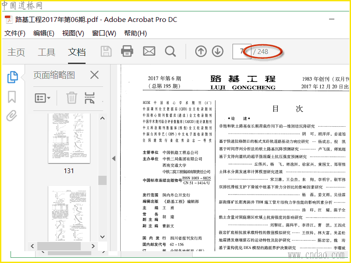Switch to the 工具 tab

47,52
